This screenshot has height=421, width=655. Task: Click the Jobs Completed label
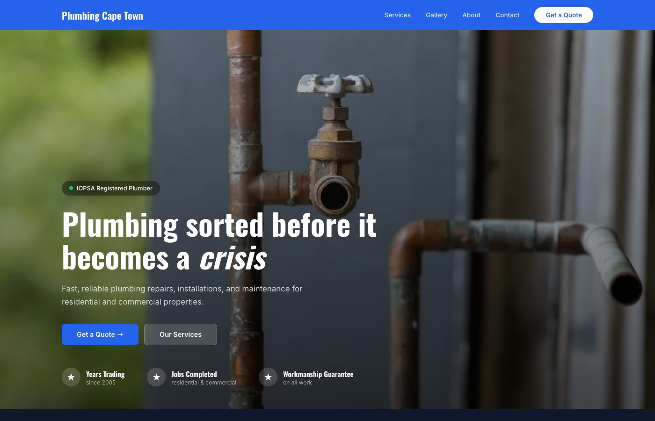[x=194, y=374]
